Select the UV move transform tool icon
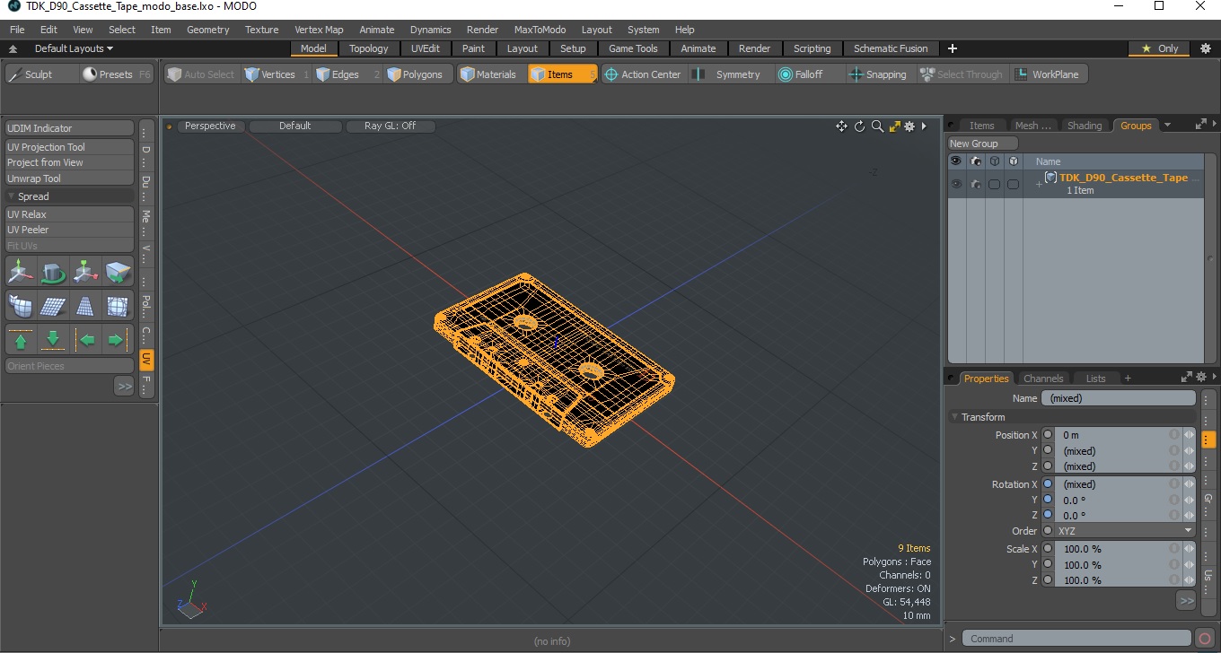 pos(21,272)
